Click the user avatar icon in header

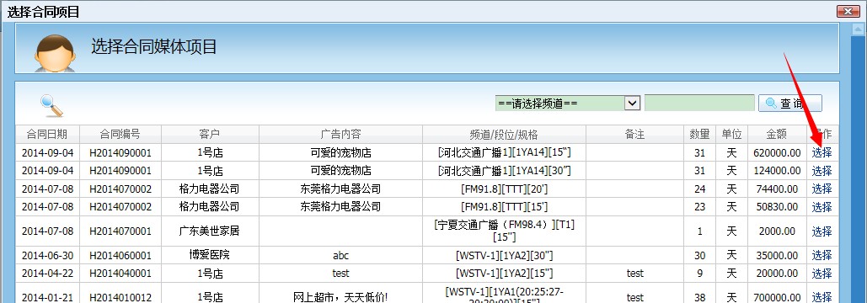tap(55, 53)
